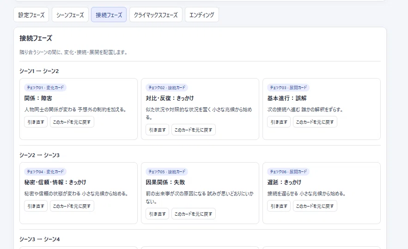Screen dimensions: 408x249
Task: Click the 接続フェーズ panel heading
Action: [x=36, y=38]
